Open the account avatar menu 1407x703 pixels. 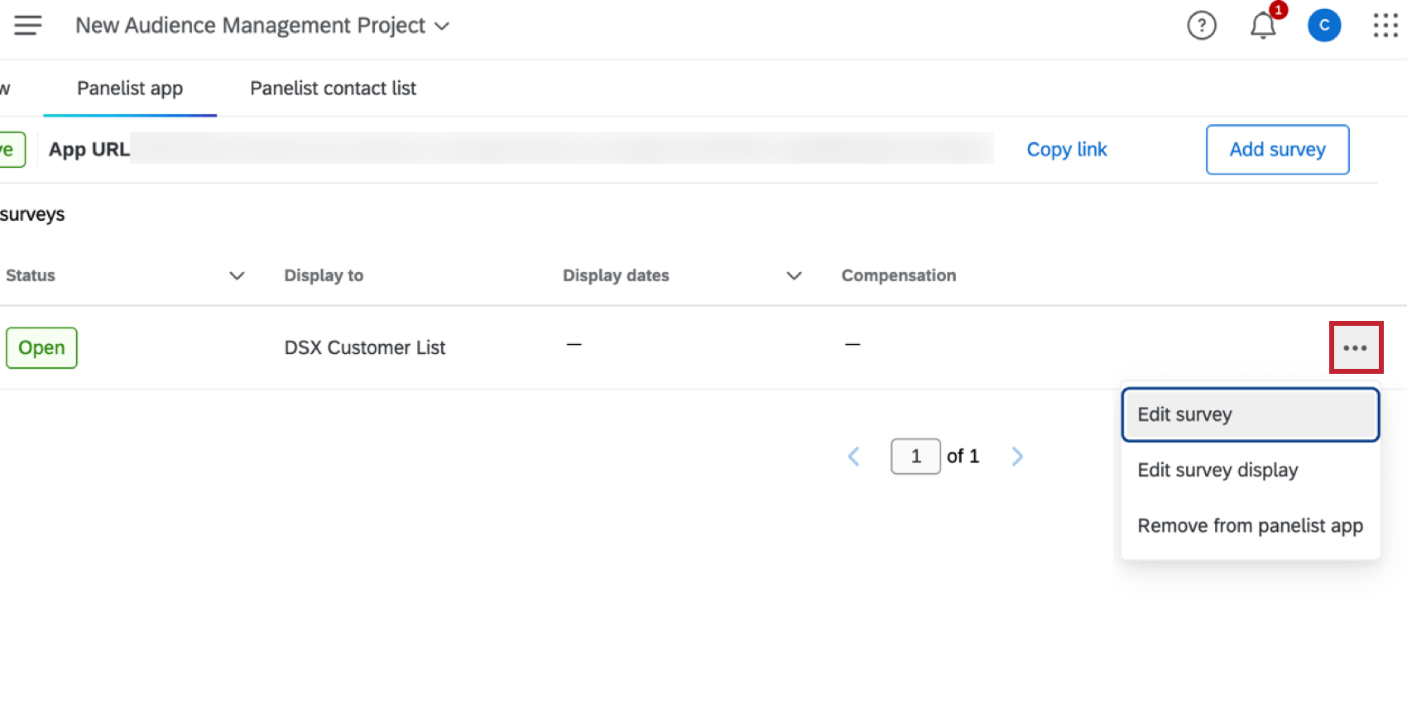1323,26
